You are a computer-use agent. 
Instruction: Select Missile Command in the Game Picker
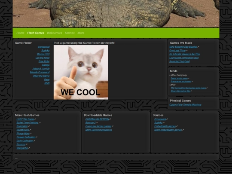coord(40,72)
